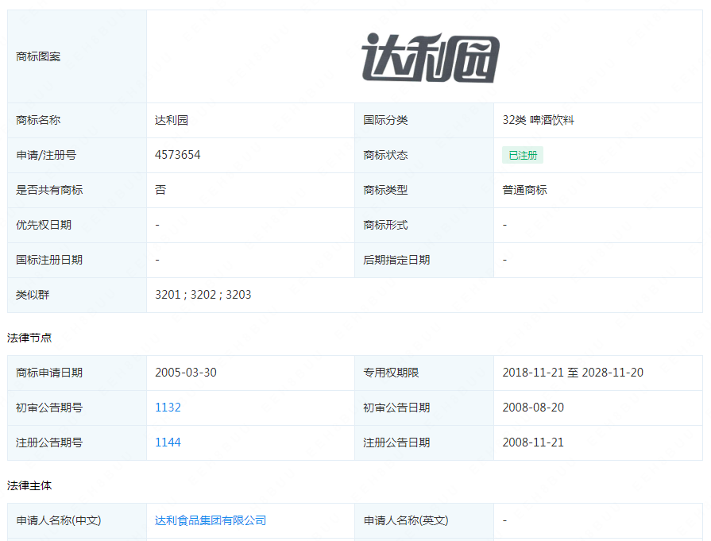
Task: Open 达利食品集团有限公司 applicant link
Action: coord(211,520)
